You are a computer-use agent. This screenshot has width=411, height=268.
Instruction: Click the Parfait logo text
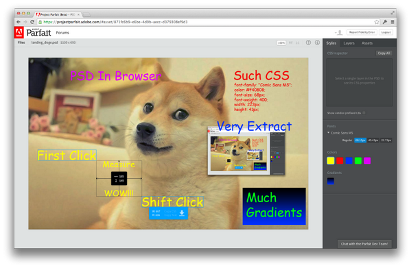[x=39, y=33]
